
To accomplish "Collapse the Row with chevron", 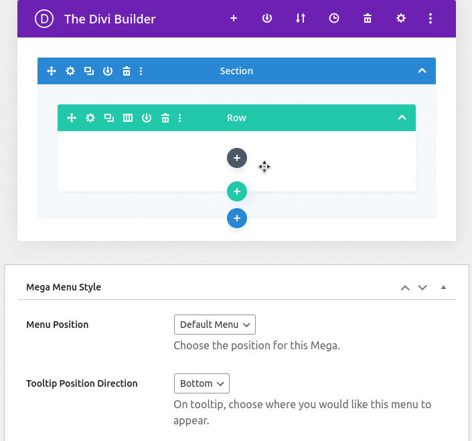I will pos(402,117).
